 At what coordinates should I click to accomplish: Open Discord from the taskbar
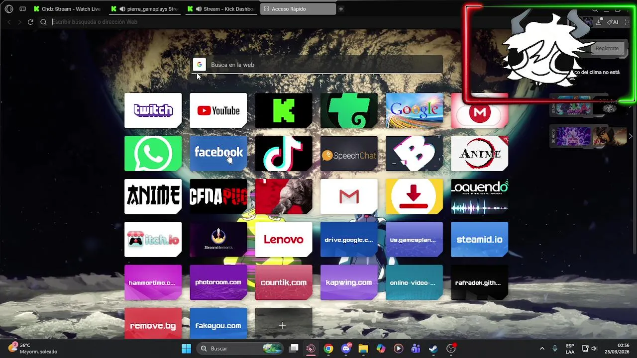tap(346, 349)
